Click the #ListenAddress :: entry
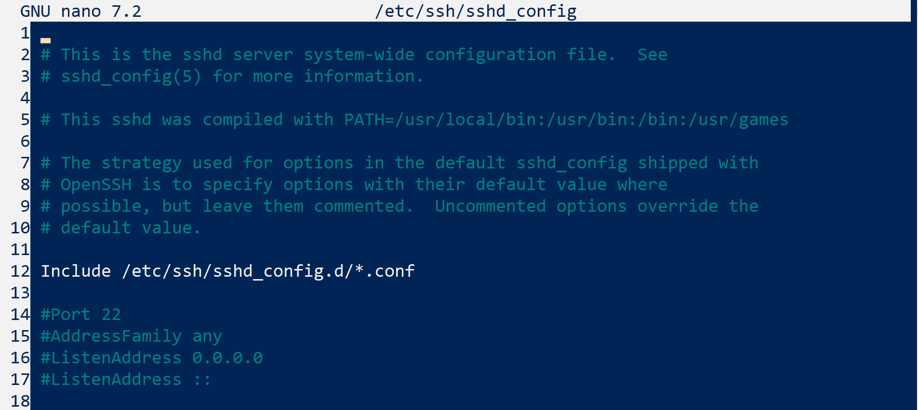The width and height of the screenshot is (918, 410). click(126, 379)
